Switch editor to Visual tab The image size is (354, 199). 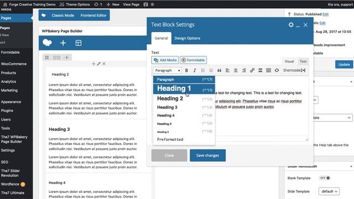pyautogui.click(x=289, y=61)
